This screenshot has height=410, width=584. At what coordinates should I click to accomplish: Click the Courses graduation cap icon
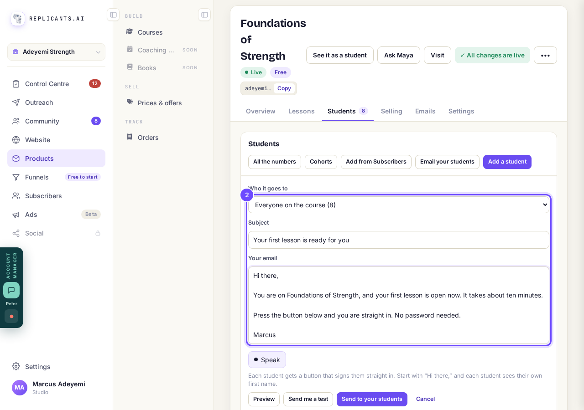coord(130,32)
